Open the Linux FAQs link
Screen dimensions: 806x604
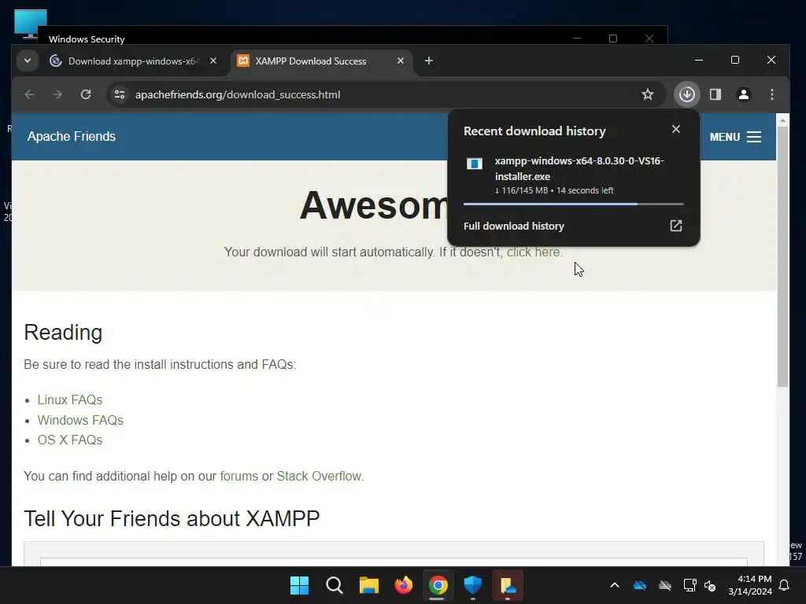tap(70, 400)
